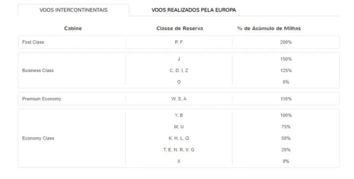Click the K, H, L, Q booking class cell
Viewport: 354px width, 179px height.
click(179, 138)
